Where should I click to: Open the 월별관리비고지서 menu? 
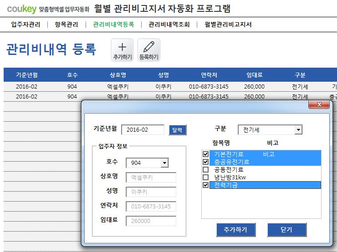tap(228, 25)
